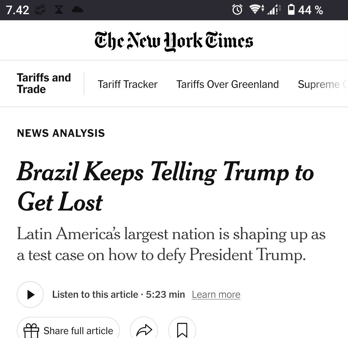Viewport: 348px width, 338px height.
Task: Select the Tariffs Over Greenland tab
Action: pyautogui.click(x=227, y=84)
